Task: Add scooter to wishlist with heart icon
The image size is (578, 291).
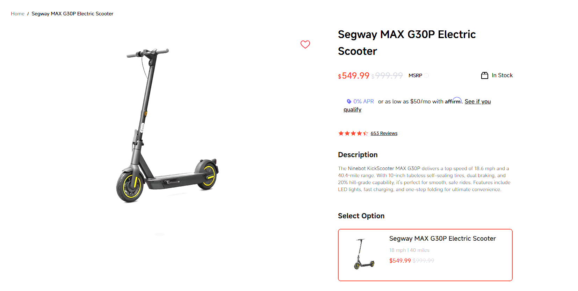Action: (305, 44)
